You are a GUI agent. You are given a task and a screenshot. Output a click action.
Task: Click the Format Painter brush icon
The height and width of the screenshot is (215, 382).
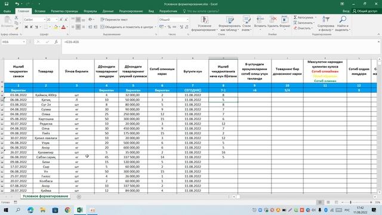pyautogui.click(x=16, y=28)
